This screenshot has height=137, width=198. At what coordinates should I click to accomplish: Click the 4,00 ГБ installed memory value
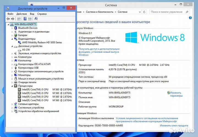[x=123, y=69]
